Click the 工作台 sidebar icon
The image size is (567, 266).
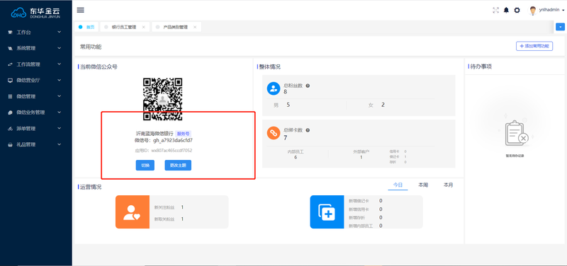coord(10,33)
